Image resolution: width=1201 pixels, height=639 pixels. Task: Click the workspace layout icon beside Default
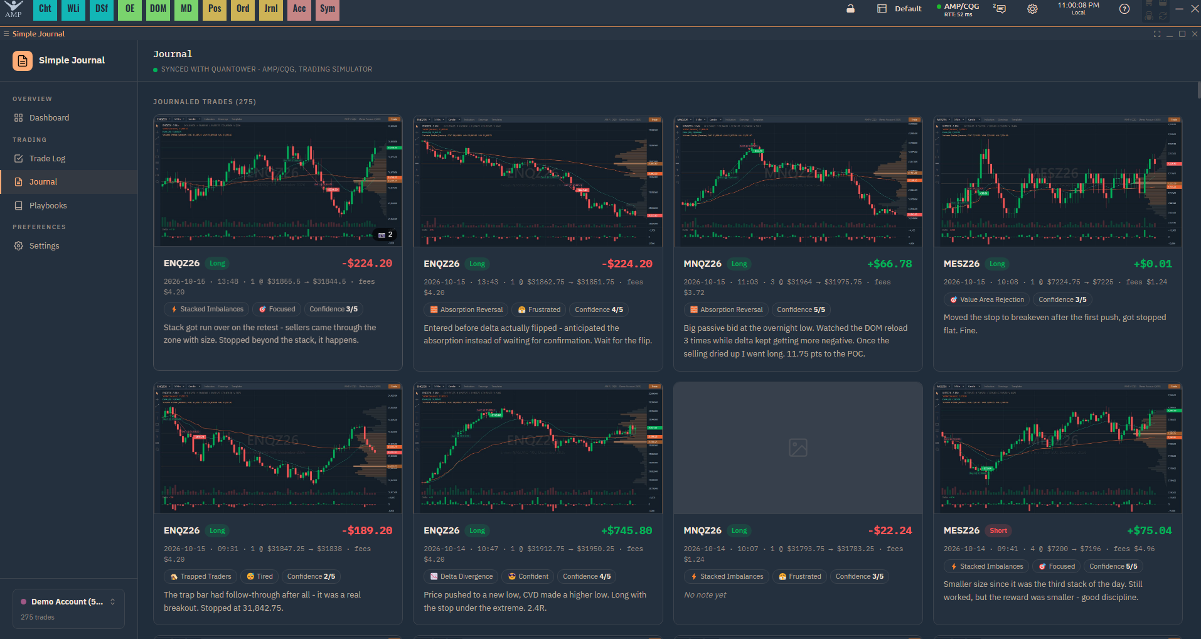point(882,9)
